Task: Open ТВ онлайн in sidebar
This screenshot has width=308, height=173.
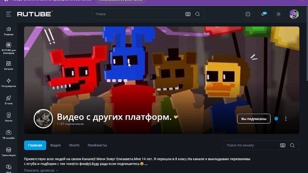Action: pyautogui.click(x=9, y=135)
